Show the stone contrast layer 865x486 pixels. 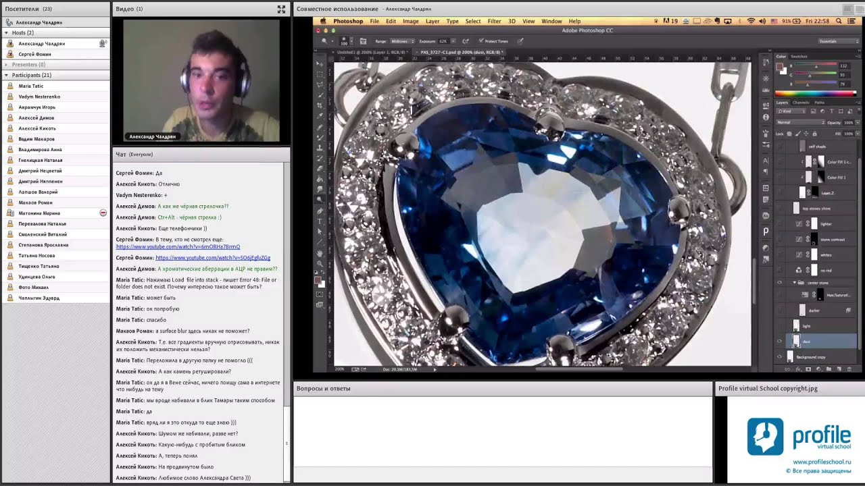click(x=779, y=240)
